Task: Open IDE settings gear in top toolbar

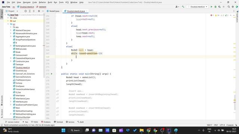Action: (233, 7)
